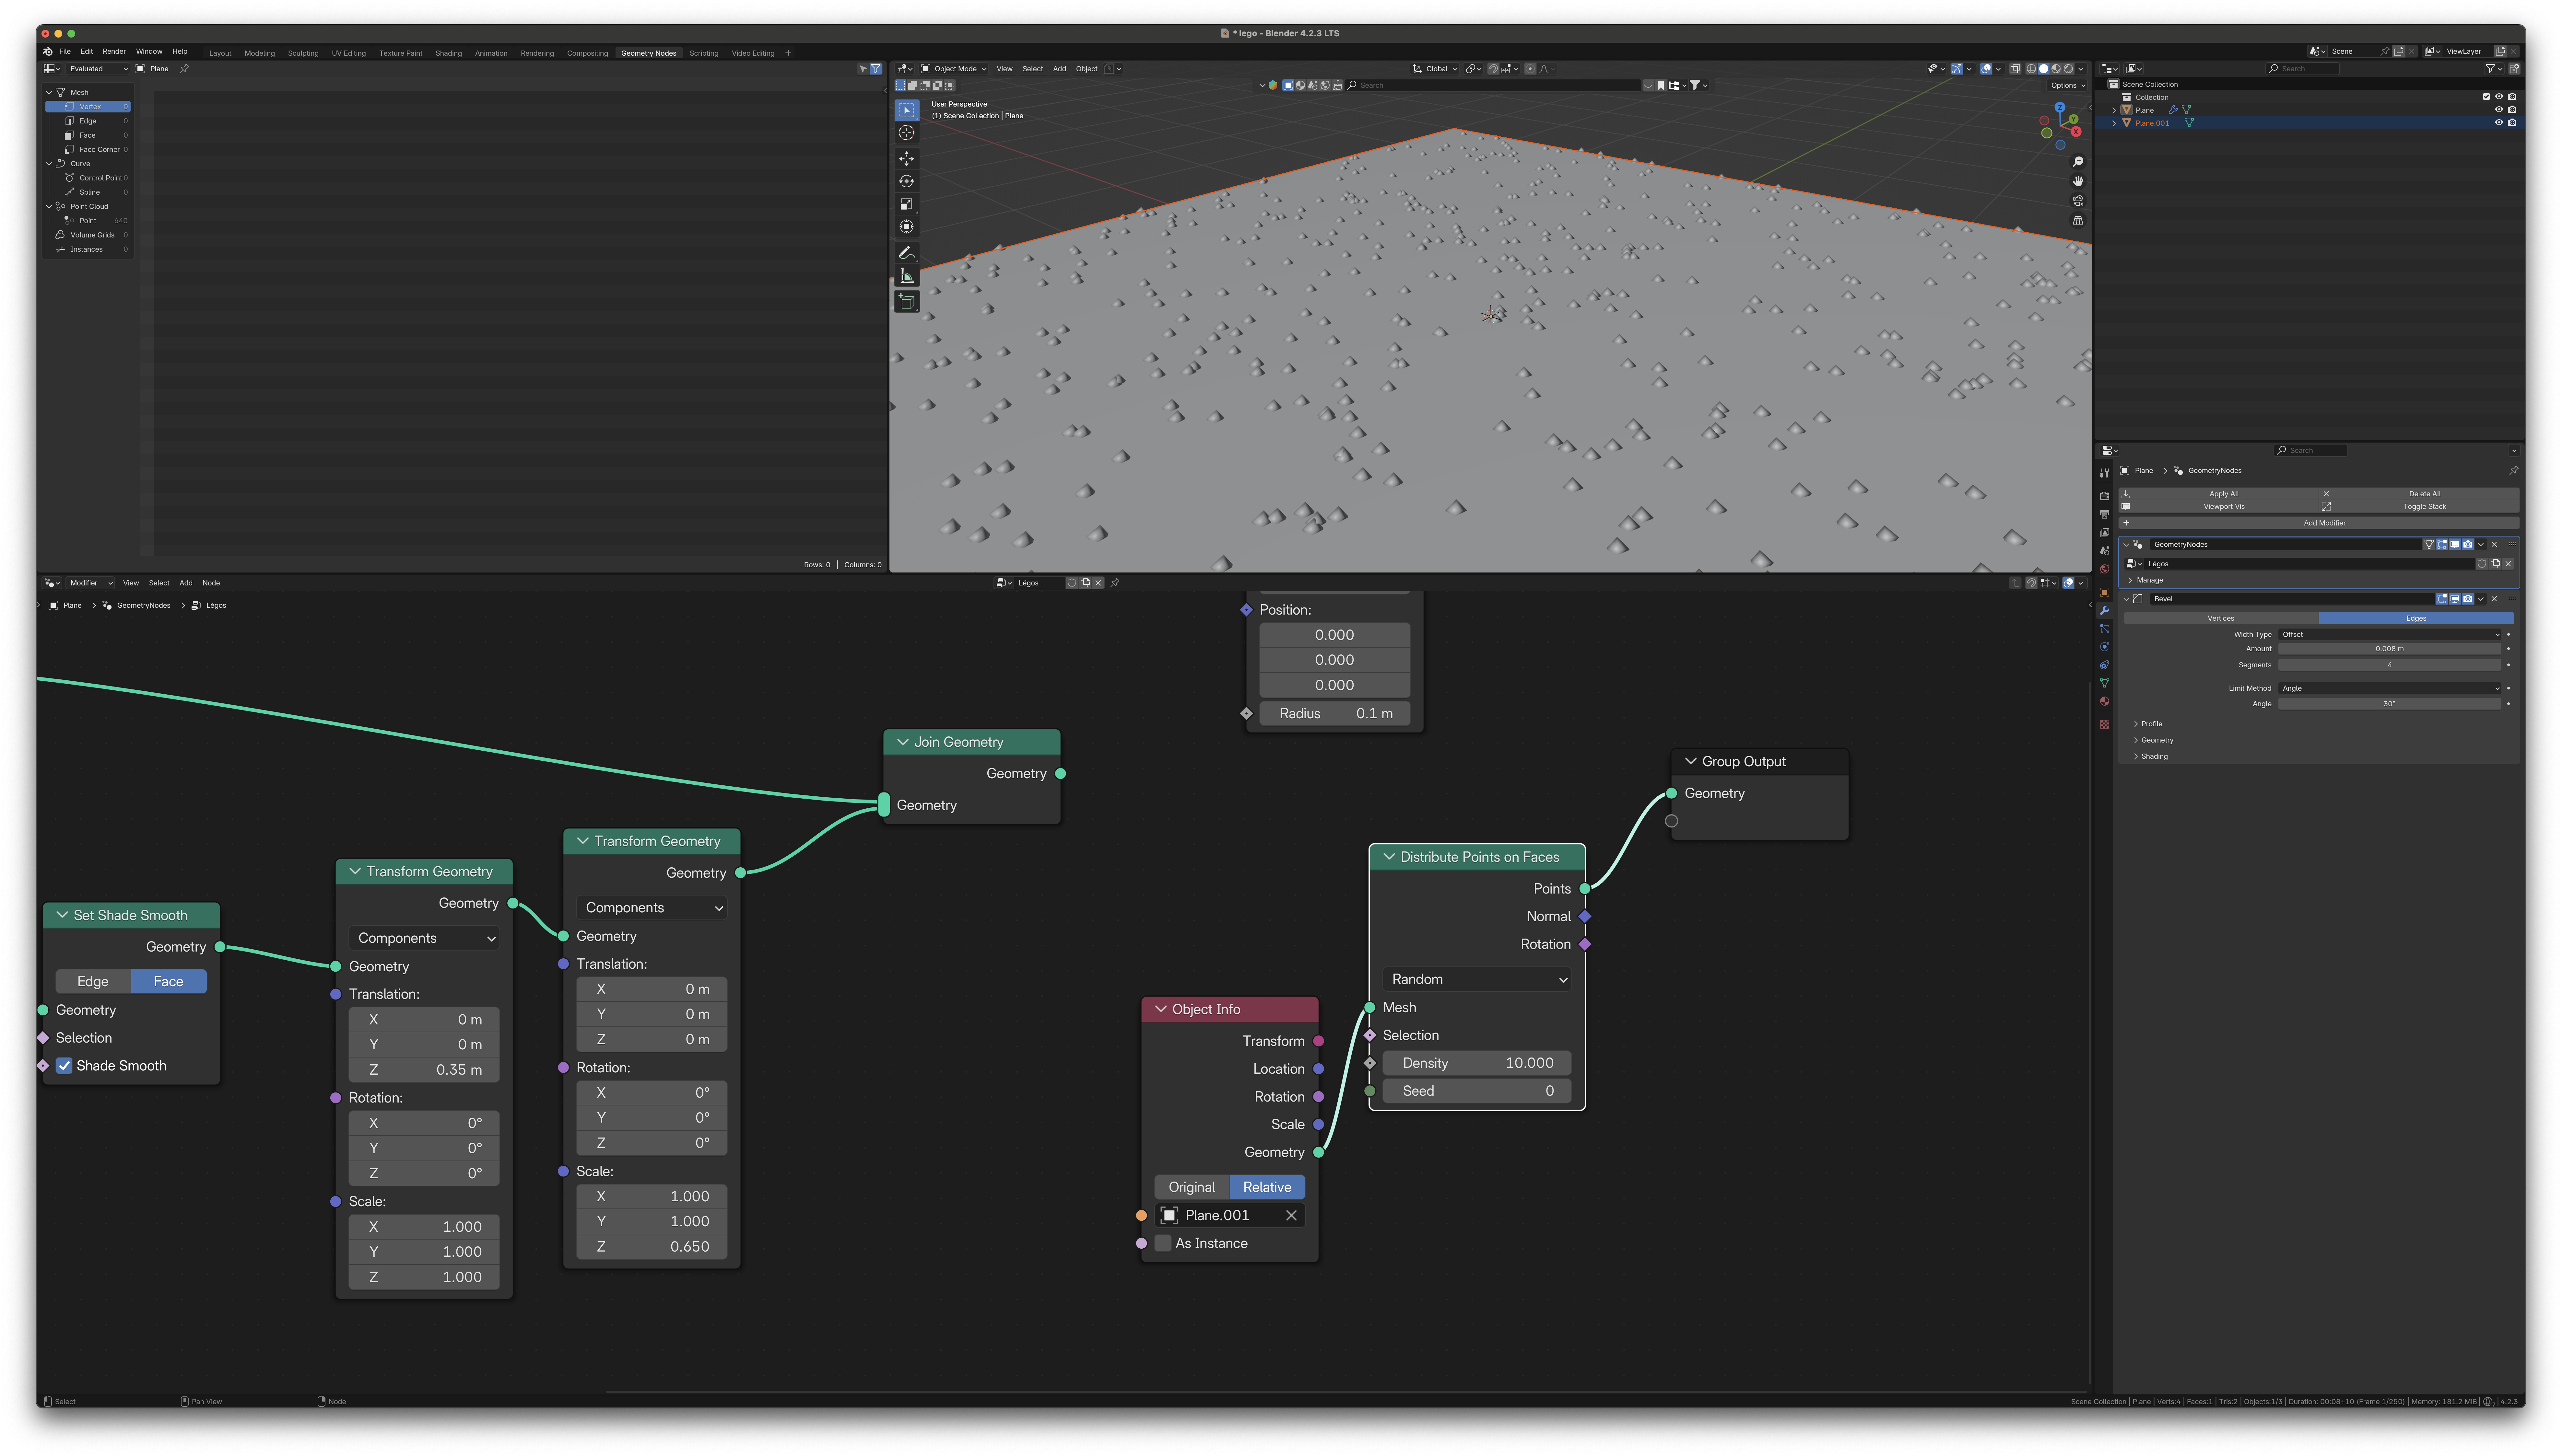Select the Point row in spreadsheet
The image size is (2562, 1456).
pyautogui.click(x=88, y=221)
